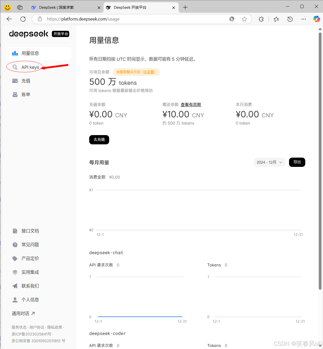Click the 去充值 black button
This screenshot has width=323, height=349.
[99, 140]
